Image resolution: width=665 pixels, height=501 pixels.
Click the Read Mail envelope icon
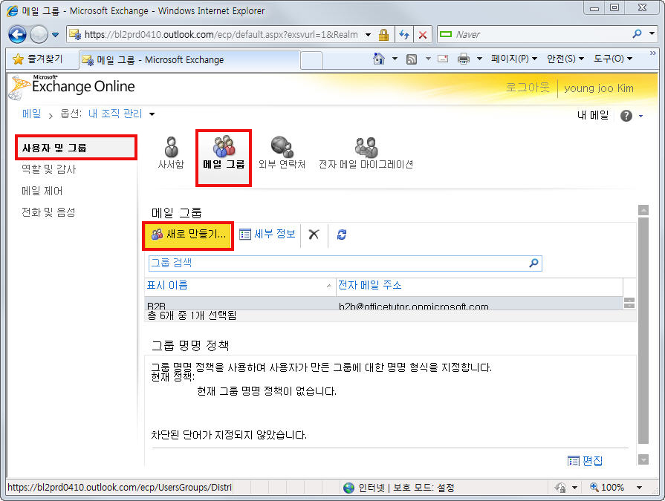tap(443, 59)
